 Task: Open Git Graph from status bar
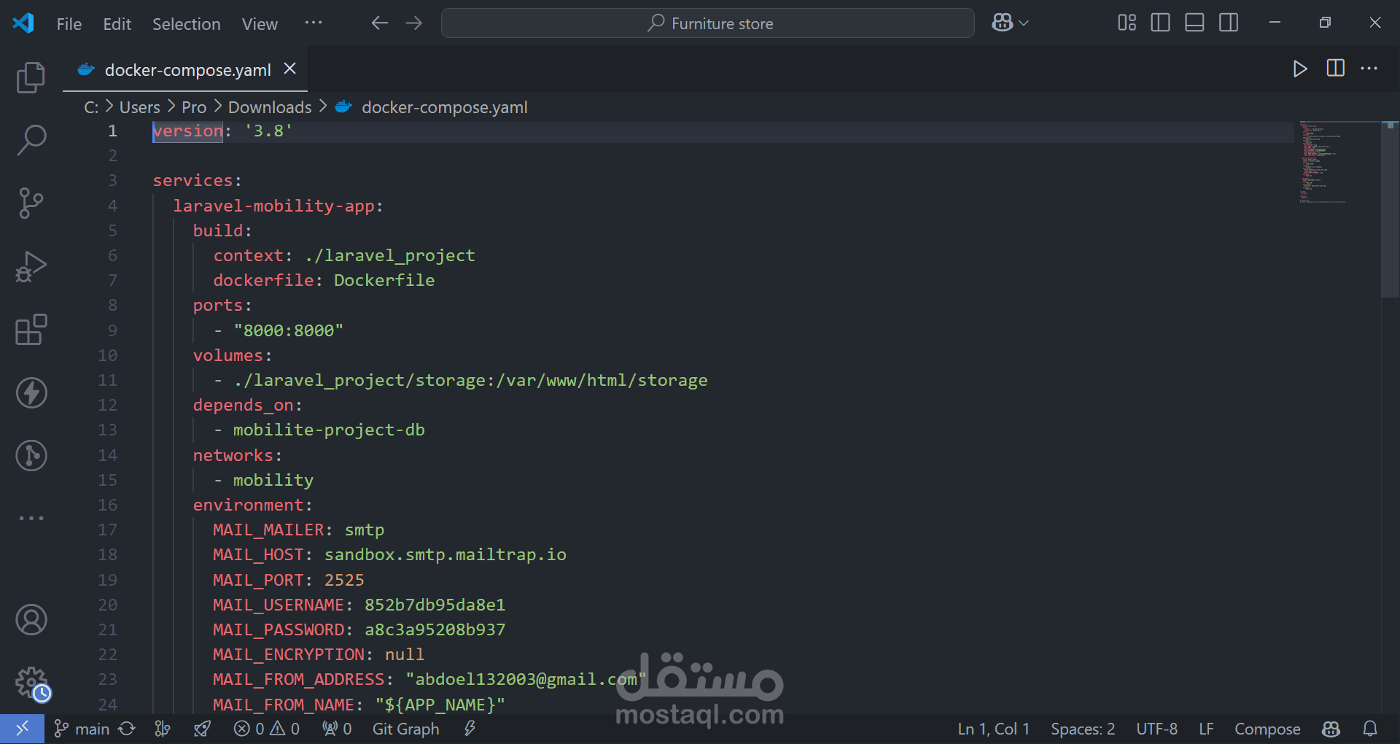405,729
